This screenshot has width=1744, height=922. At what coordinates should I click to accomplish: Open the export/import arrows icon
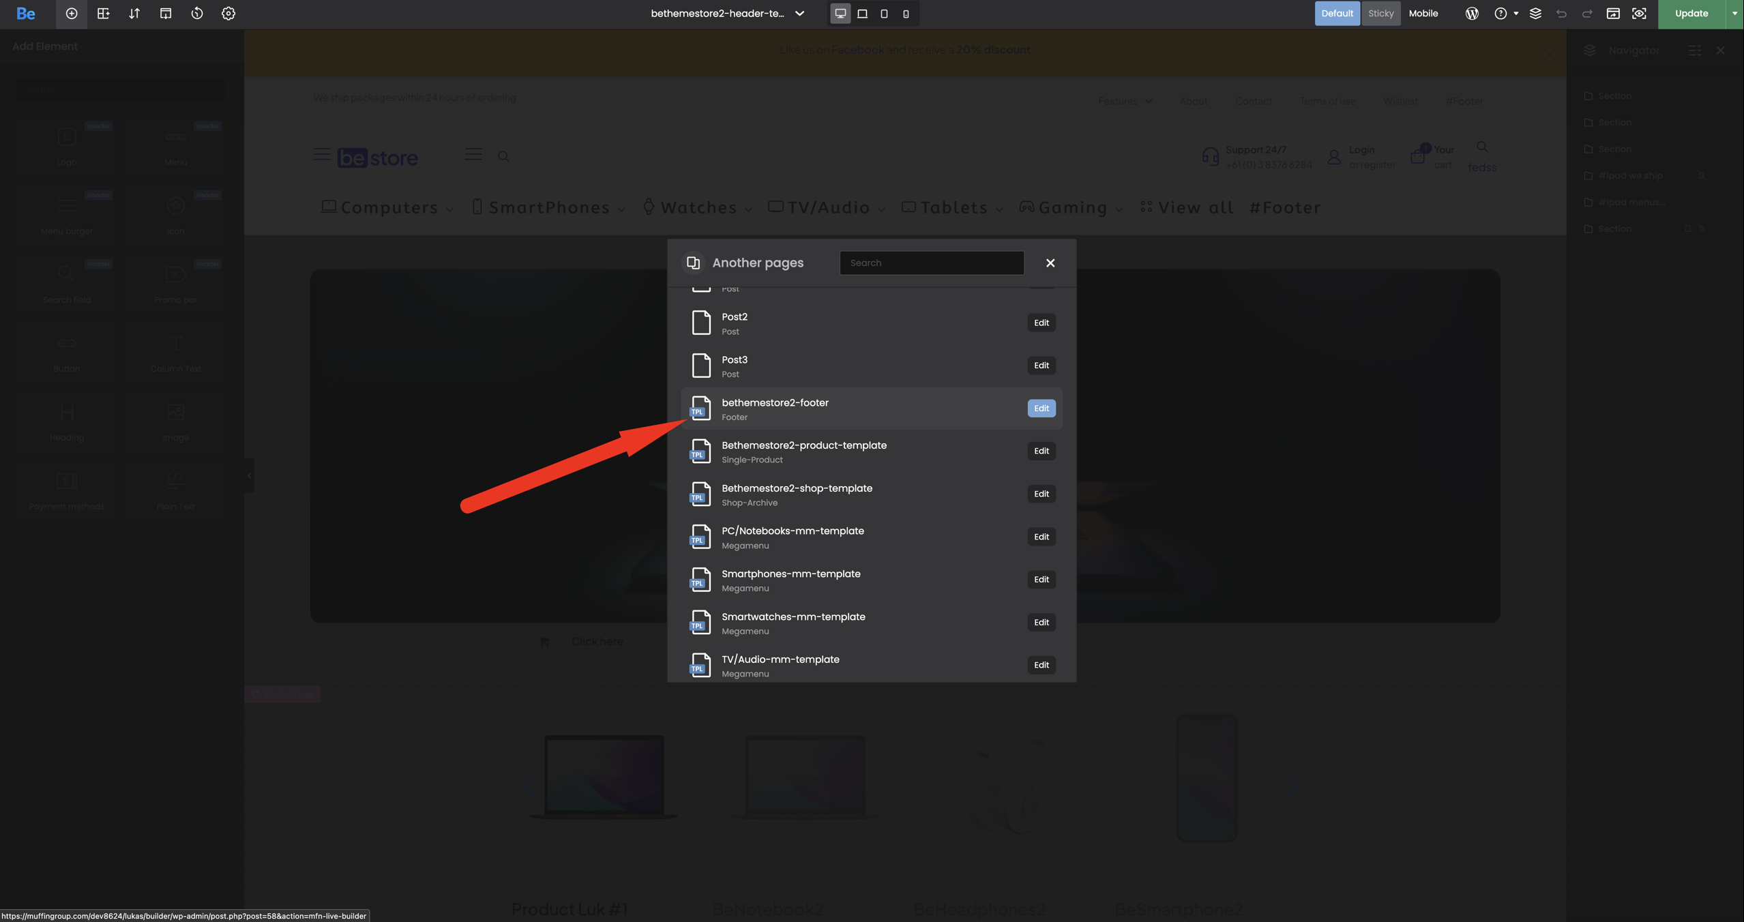134,14
